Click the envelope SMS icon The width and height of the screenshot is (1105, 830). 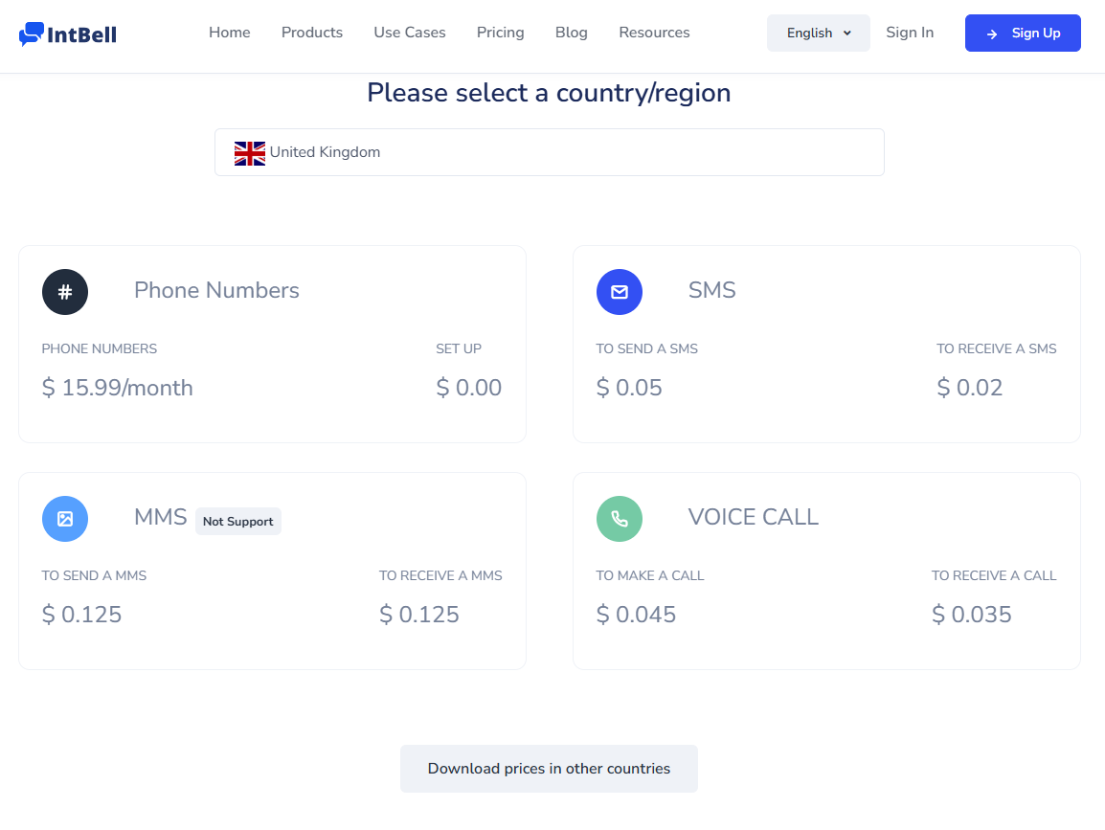tap(620, 292)
